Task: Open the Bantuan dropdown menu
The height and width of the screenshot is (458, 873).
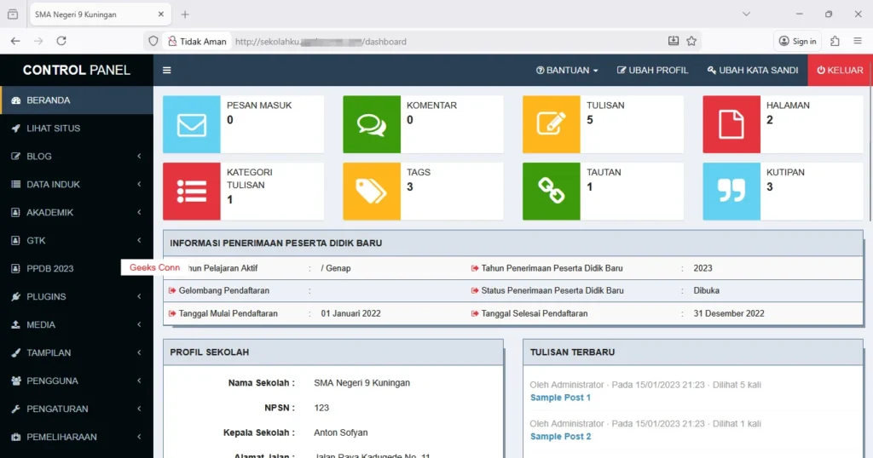Action: (567, 70)
